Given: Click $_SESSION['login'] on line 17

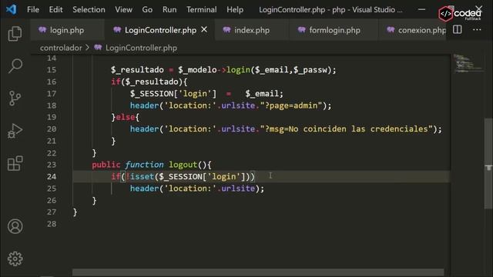Looking at the screenshot, I should click(x=173, y=94).
